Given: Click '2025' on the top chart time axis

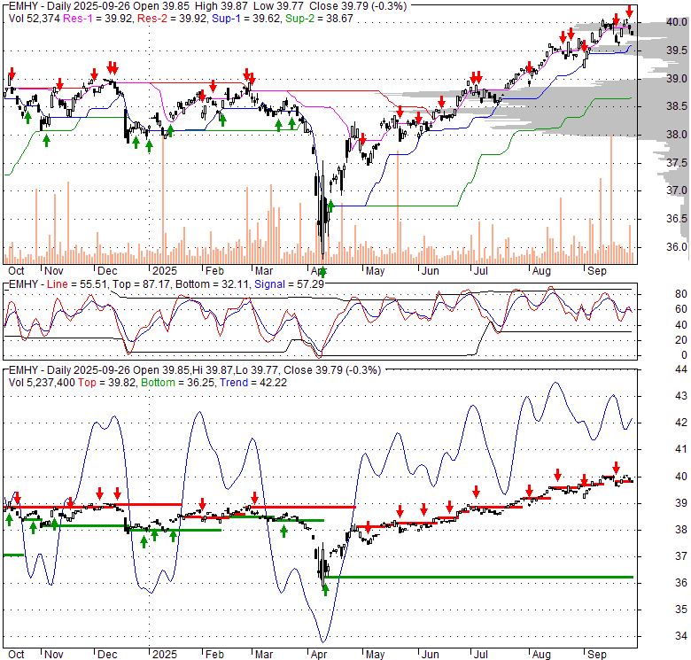Looking at the screenshot, I should tap(165, 271).
